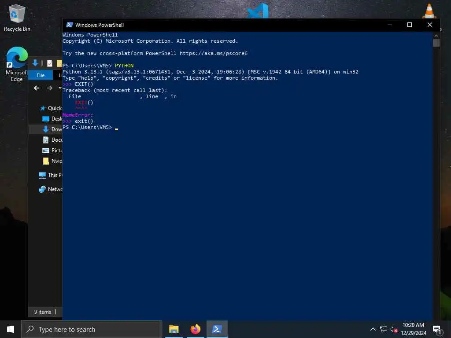Click the PowerShell vertical scrollbar thumb

(x=436, y=43)
